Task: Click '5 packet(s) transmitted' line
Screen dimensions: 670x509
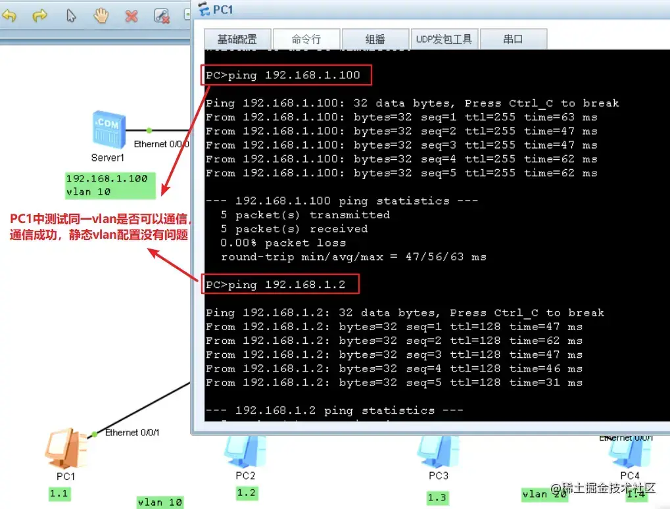Action: click(x=305, y=215)
